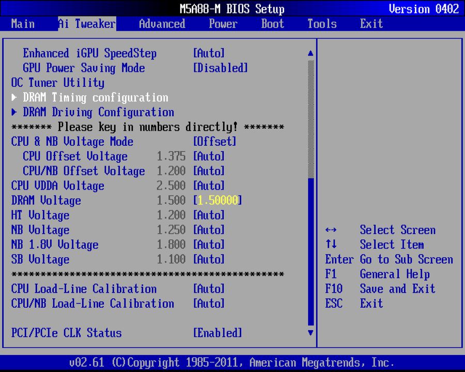
Task: Click CPU VDDA reading 2.500
Action: [171, 185]
